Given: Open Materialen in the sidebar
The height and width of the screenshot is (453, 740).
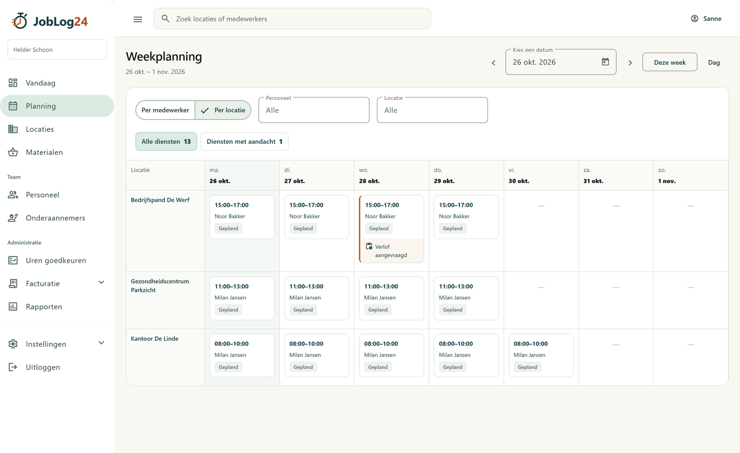Looking at the screenshot, I should [x=57, y=152].
